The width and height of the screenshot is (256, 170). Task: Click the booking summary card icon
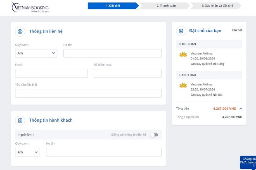[x=181, y=31]
